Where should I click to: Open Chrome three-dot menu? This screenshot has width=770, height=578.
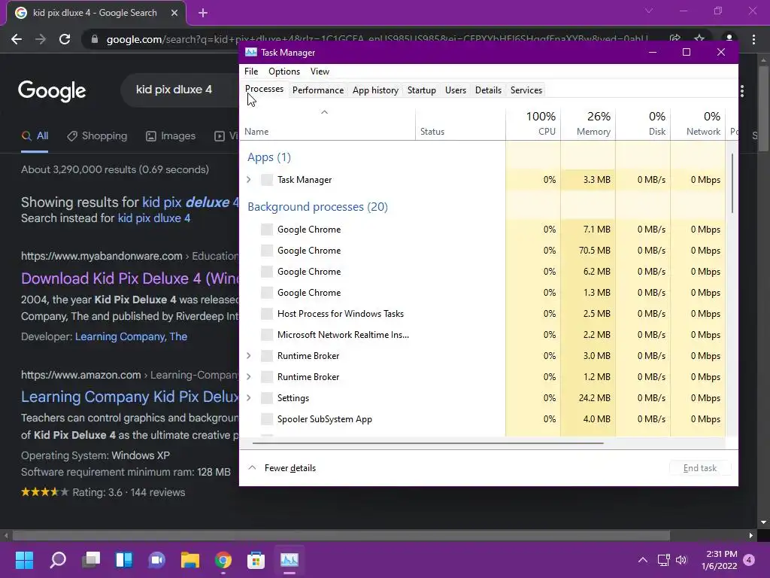(753, 39)
